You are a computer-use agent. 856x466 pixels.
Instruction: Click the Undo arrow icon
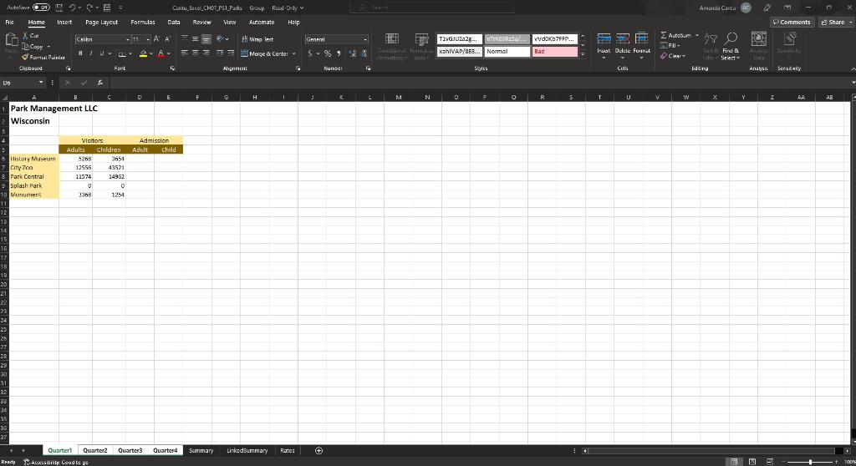(72, 8)
